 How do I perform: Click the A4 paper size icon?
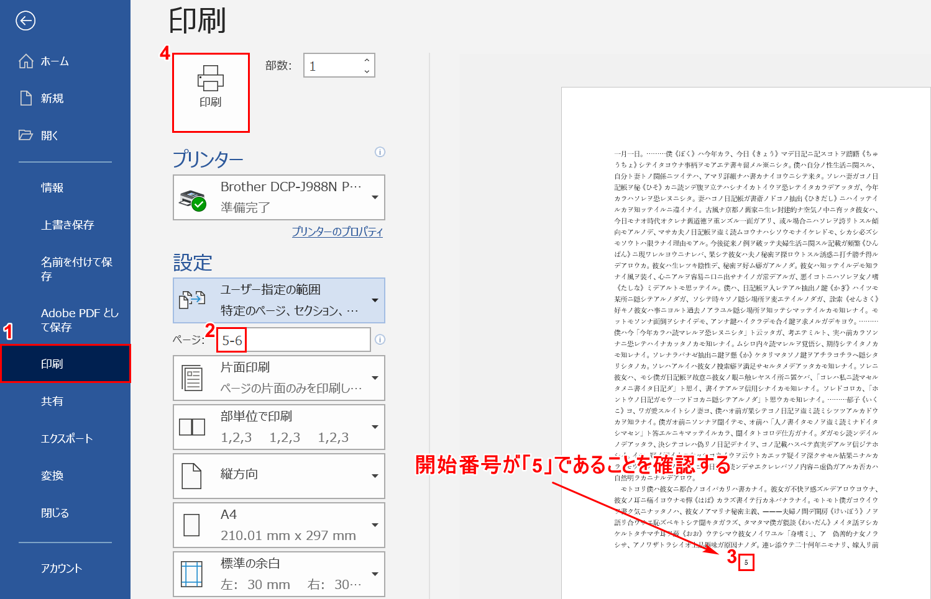click(192, 525)
